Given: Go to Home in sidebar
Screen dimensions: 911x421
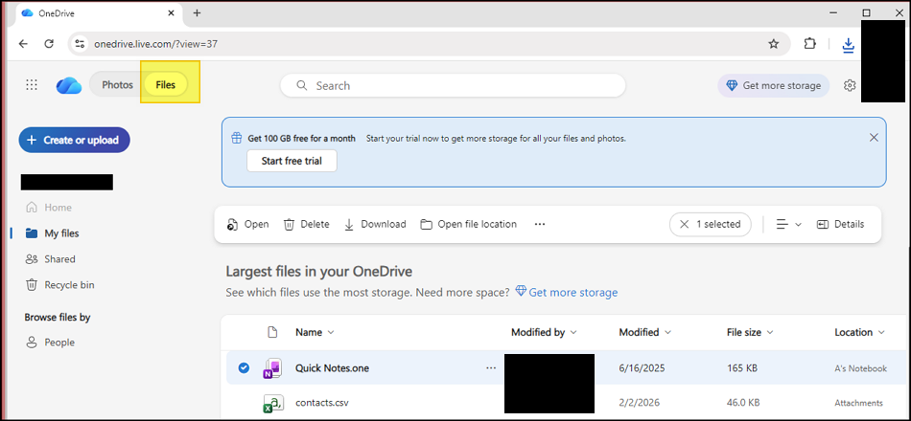Looking at the screenshot, I should (49, 207).
